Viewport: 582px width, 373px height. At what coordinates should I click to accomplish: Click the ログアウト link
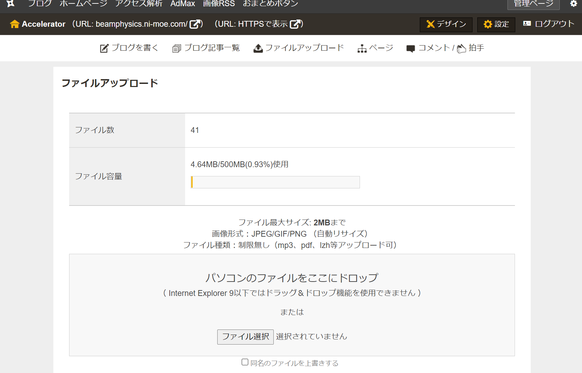point(549,24)
